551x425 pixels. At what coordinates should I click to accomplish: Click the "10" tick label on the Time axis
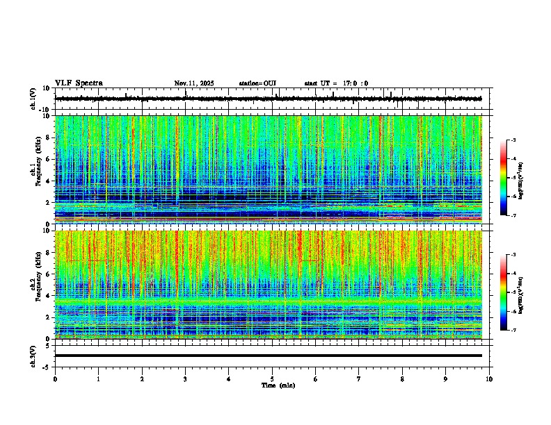489,379
